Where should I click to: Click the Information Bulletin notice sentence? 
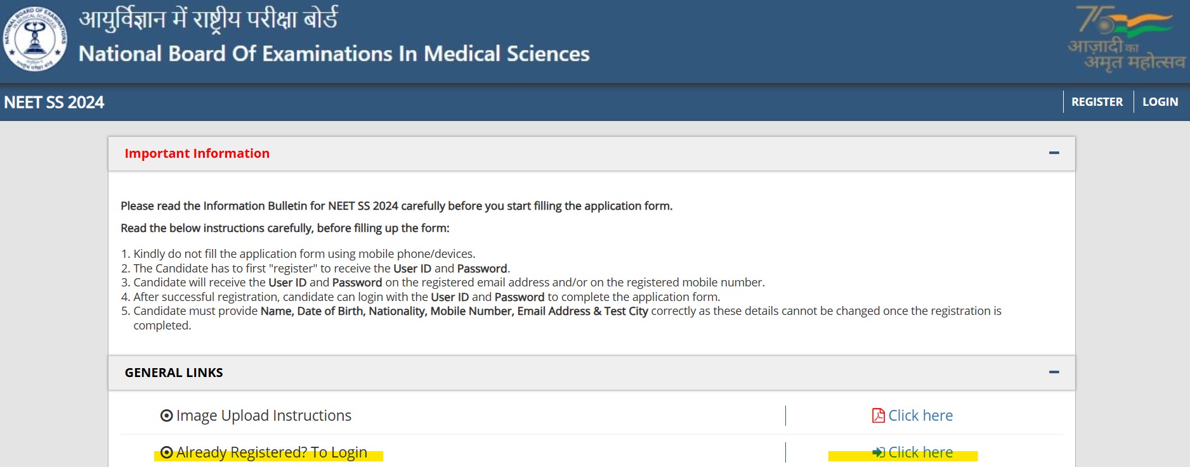coord(396,206)
